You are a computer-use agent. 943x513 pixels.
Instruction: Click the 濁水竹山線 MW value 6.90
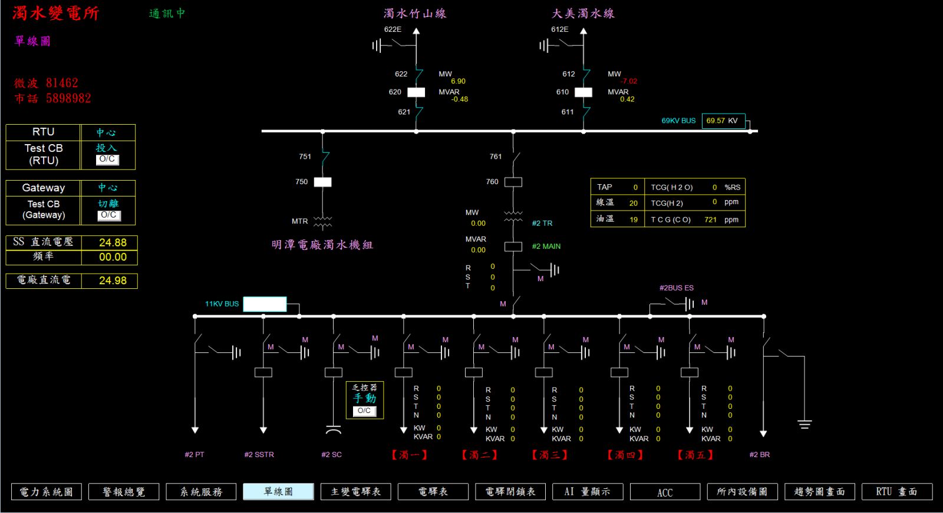point(458,81)
